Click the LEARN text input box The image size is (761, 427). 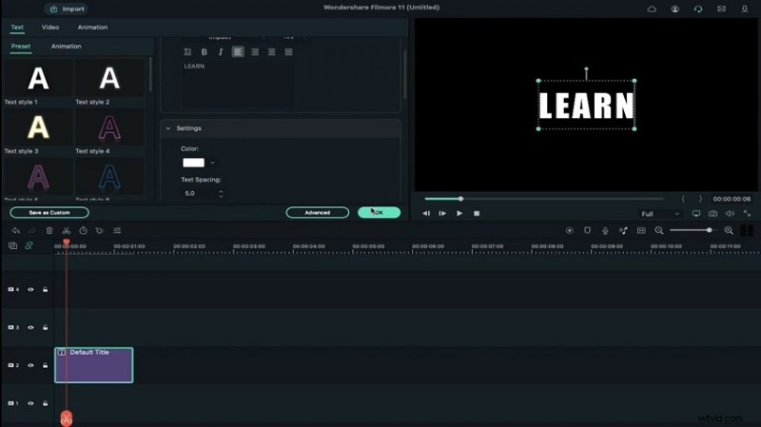[237, 85]
